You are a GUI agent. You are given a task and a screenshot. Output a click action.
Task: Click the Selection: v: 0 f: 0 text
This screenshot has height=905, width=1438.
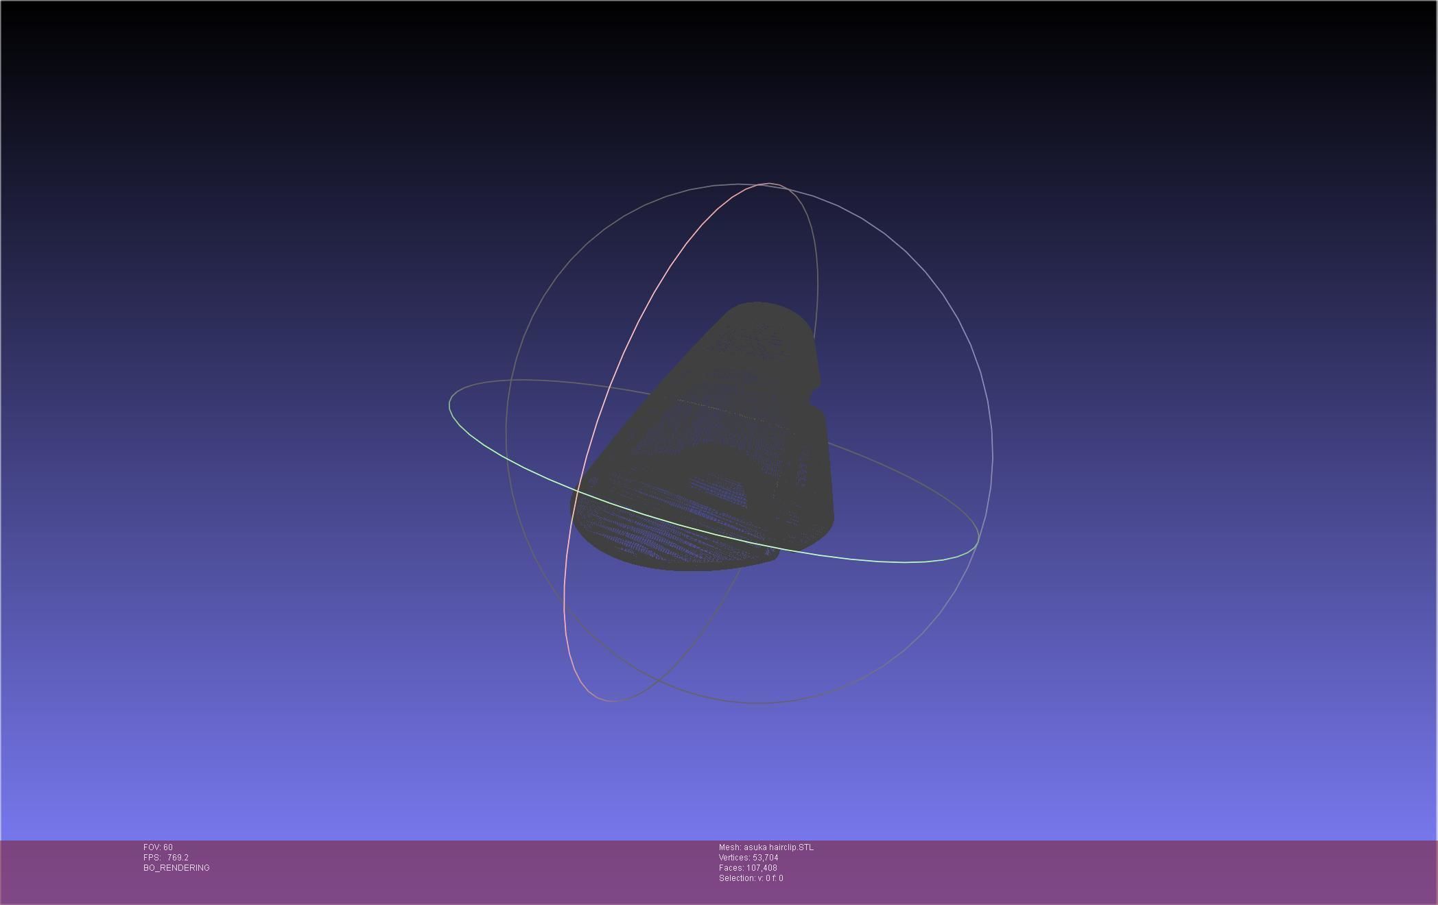click(751, 878)
